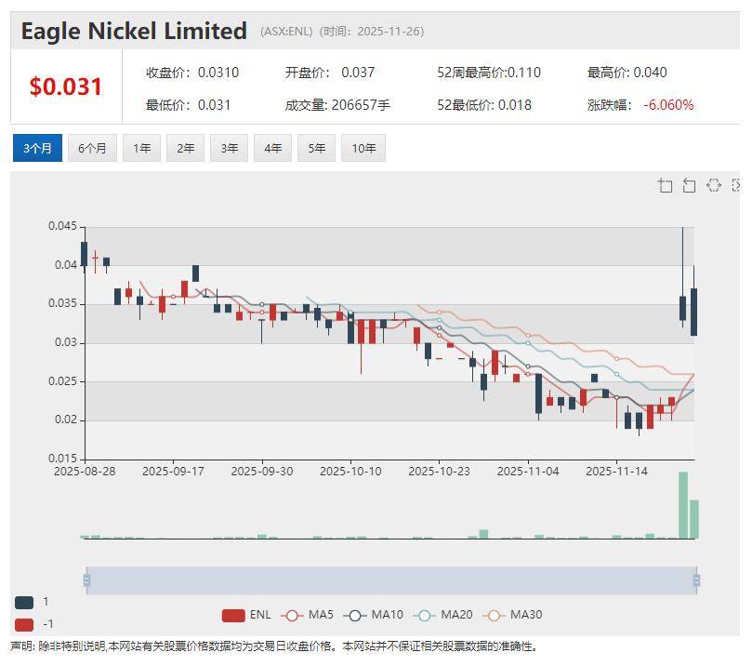The height and width of the screenshot is (666, 752).
Task: Click the last candlestick on the chart
Action: pos(694,312)
